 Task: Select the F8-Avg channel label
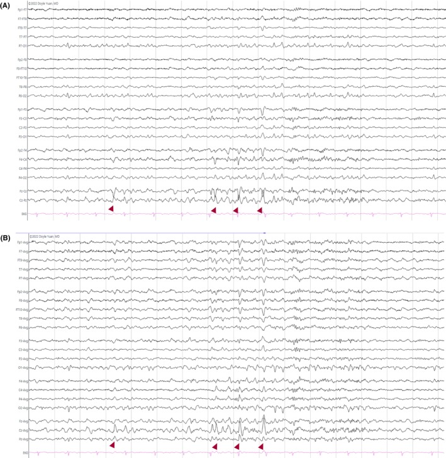coord(23,301)
